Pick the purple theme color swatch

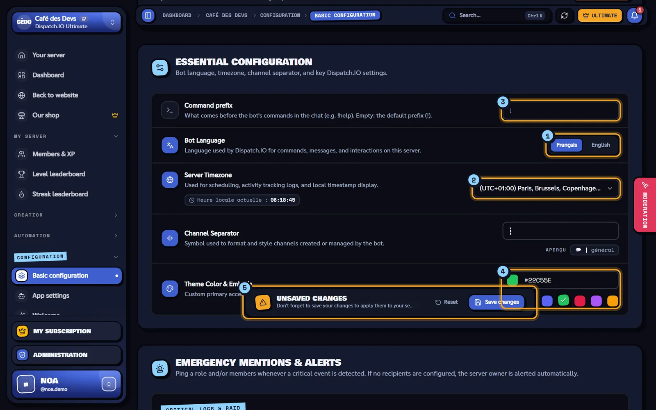(x=596, y=301)
